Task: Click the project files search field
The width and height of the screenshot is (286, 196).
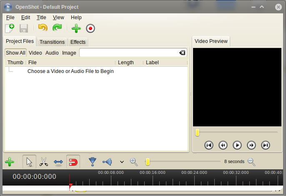Action: [x=129, y=53]
